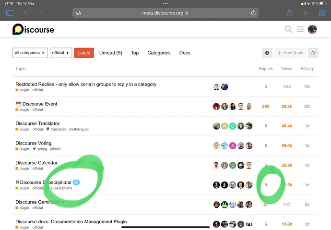Viewport: 331px width, 230px height.
Task: Sort topics by the Replies column header
Action: pyautogui.click(x=266, y=69)
